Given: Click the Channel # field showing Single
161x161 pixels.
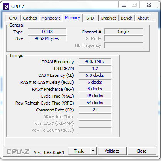Looking at the screenshot, I should [124, 32].
